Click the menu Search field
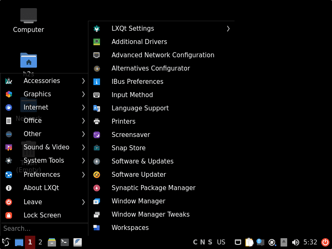This screenshot has height=249, width=332. coord(44,229)
